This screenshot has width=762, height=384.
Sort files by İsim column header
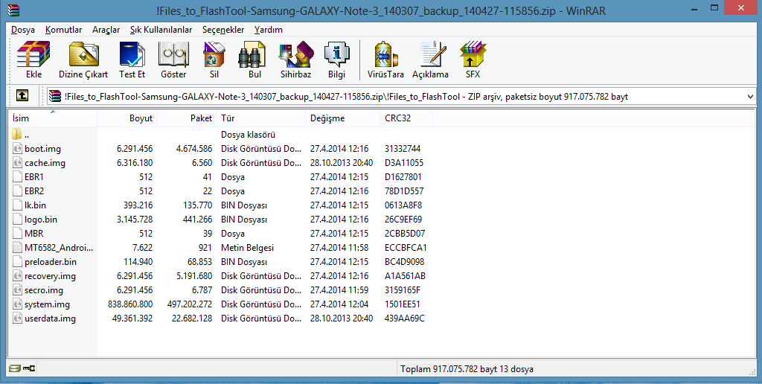click(x=52, y=118)
